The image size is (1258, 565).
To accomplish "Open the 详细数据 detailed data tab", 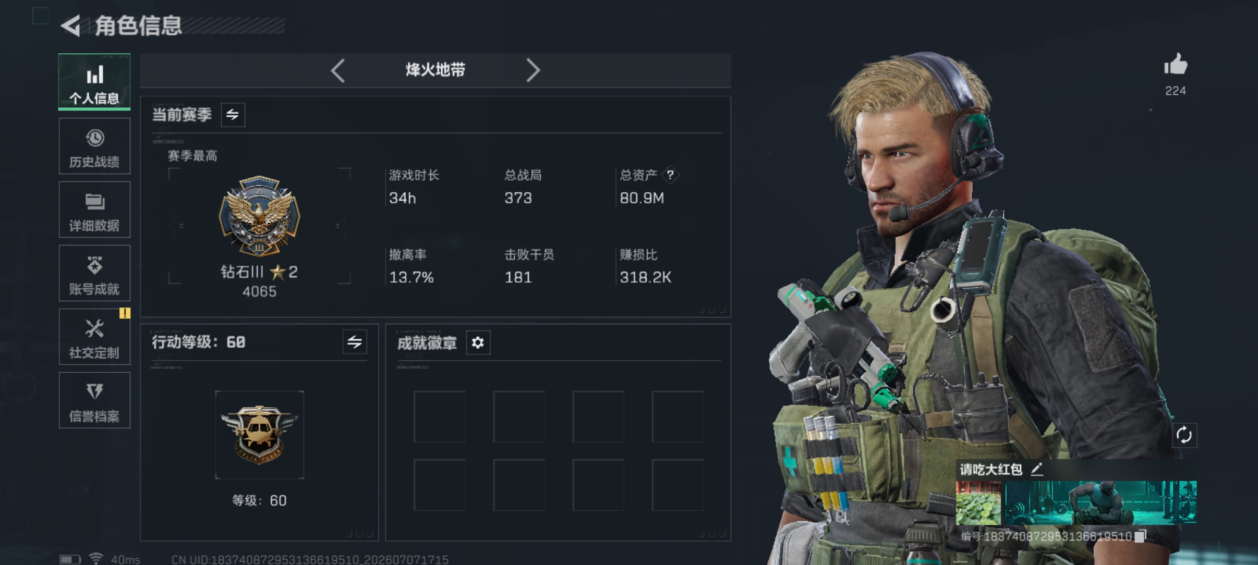I will pyautogui.click(x=94, y=210).
